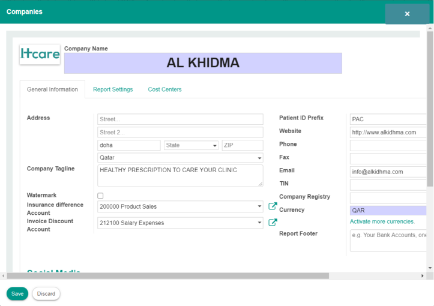Click the Street address field
434x306 pixels.
pyautogui.click(x=180, y=119)
